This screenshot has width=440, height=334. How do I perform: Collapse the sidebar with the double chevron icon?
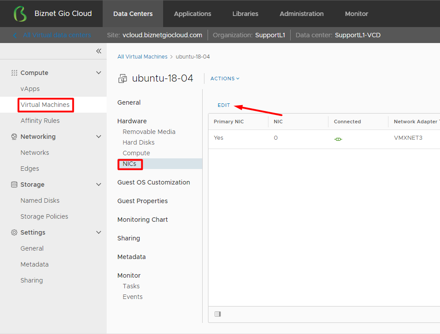click(99, 51)
